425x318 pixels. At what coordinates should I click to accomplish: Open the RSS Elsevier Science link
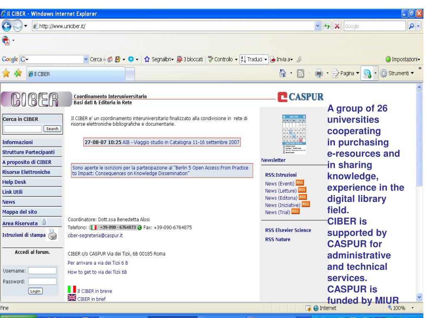click(x=288, y=230)
